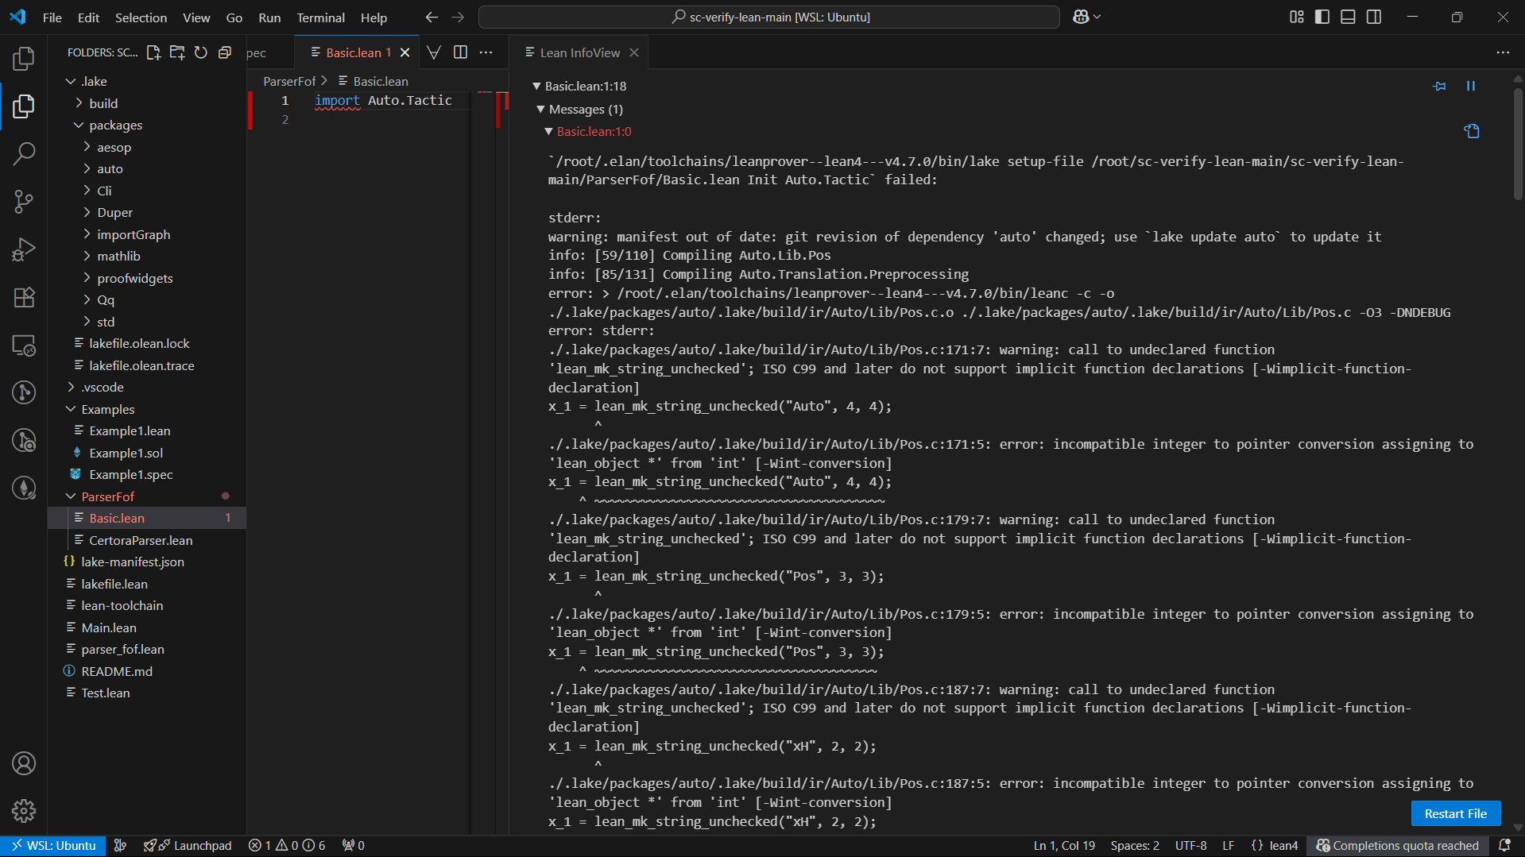Open the Remote Explorer view
Image resolution: width=1525 pixels, height=857 pixels.
[24, 346]
